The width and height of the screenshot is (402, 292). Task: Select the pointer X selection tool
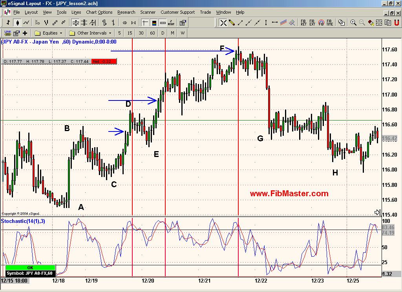tap(223, 23)
